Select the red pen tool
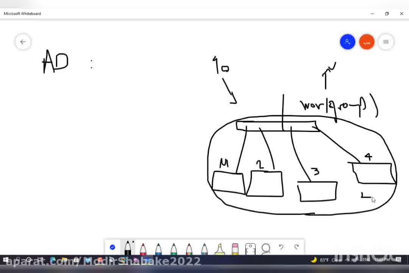Viewport: 409px width, 273px height. point(143,248)
